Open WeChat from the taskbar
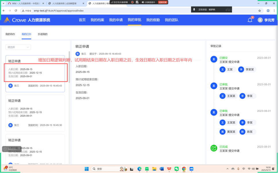Screen dimensions: 278x173 click(x=177, y=169)
